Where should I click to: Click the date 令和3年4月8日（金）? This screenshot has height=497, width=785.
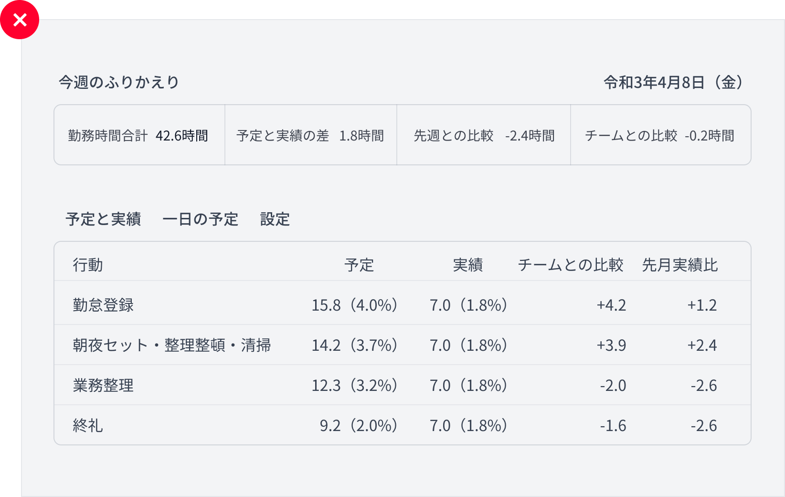(x=672, y=82)
